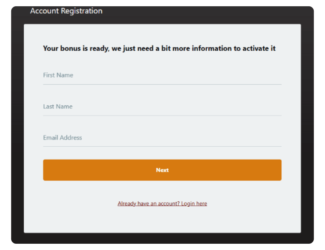Click the dark header bar beside Account Registration
The height and width of the screenshot is (250, 325).
(208, 12)
